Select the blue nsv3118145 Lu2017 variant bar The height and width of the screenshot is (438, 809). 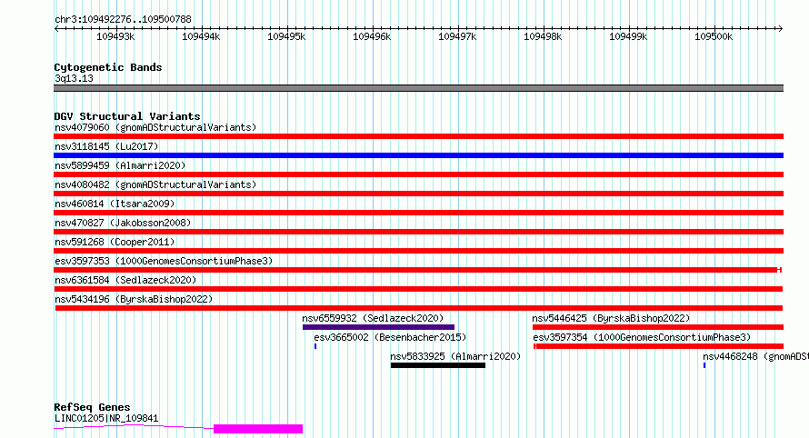pos(418,155)
